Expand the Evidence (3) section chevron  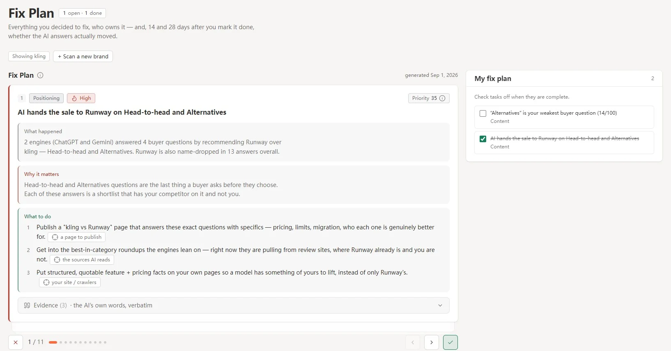coord(440,305)
